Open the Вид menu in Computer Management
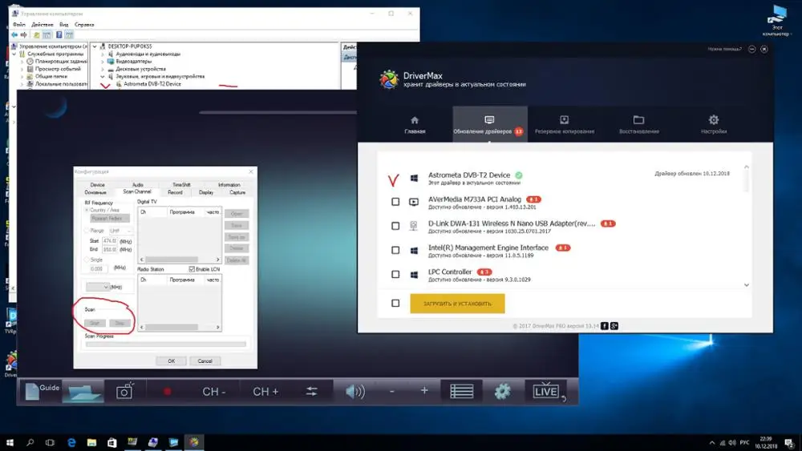 [x=63, y=25]
